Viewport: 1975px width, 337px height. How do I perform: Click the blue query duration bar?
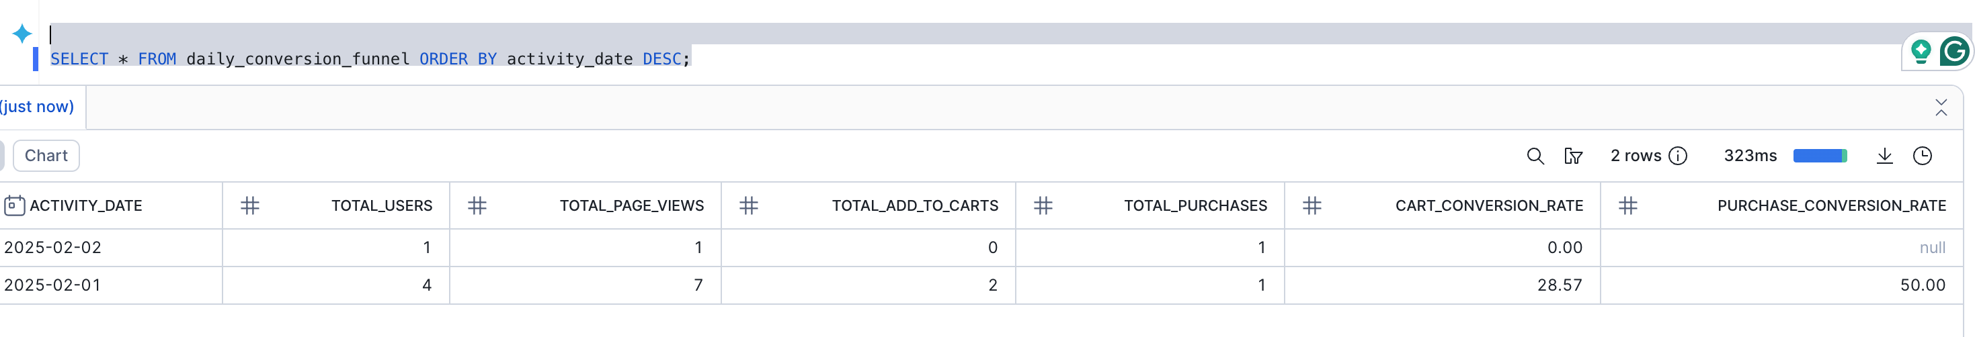point(1819,156)
